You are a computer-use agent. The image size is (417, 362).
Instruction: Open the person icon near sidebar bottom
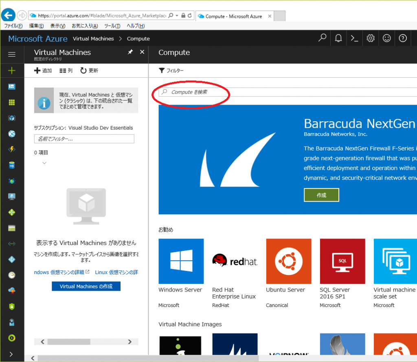(12, 322)
